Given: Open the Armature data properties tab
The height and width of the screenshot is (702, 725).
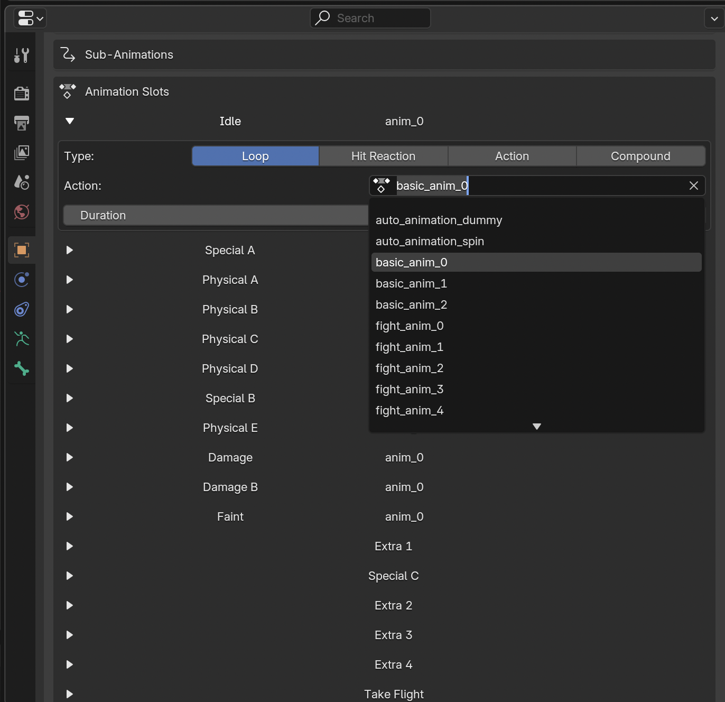Looking at the screenshot, I should tap(22, 339).
